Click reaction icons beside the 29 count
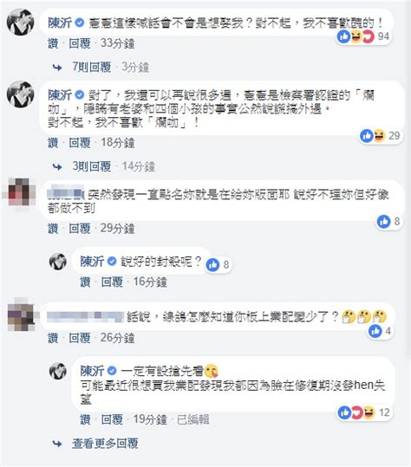Image resolution: width=411 pixels, height=467 pixels. pos(373,136)
